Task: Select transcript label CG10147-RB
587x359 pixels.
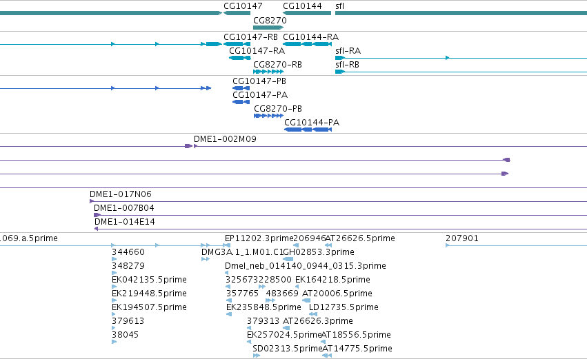Action: [x=251, y=37]
